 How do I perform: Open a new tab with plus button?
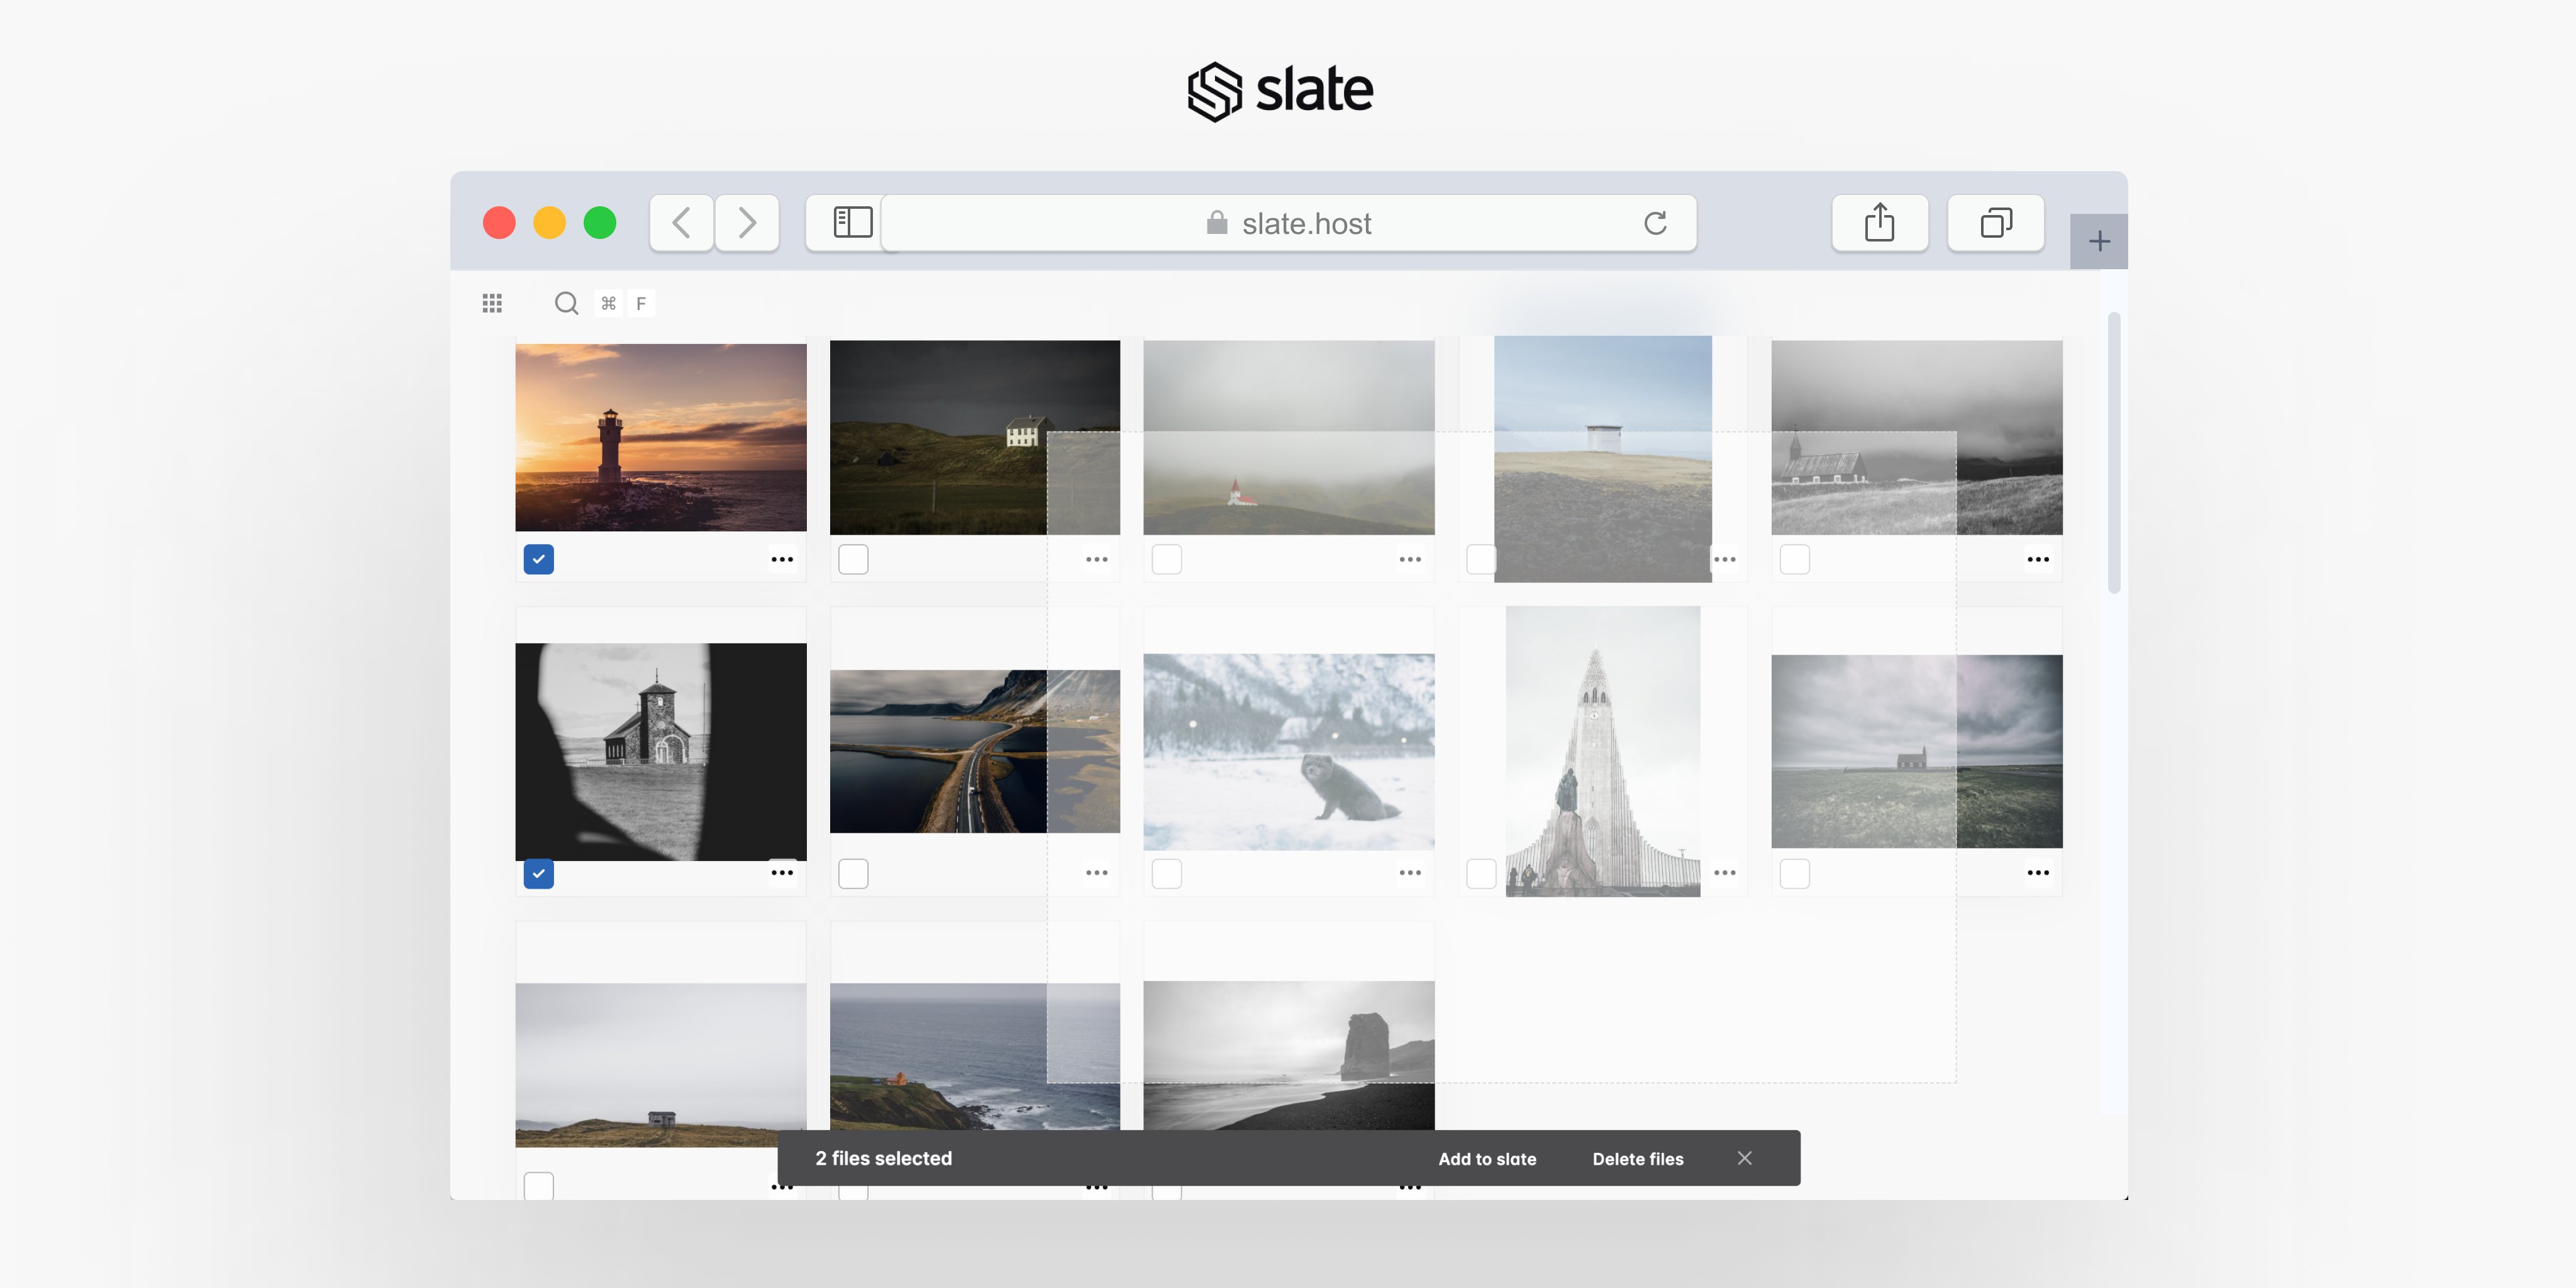2099,241
